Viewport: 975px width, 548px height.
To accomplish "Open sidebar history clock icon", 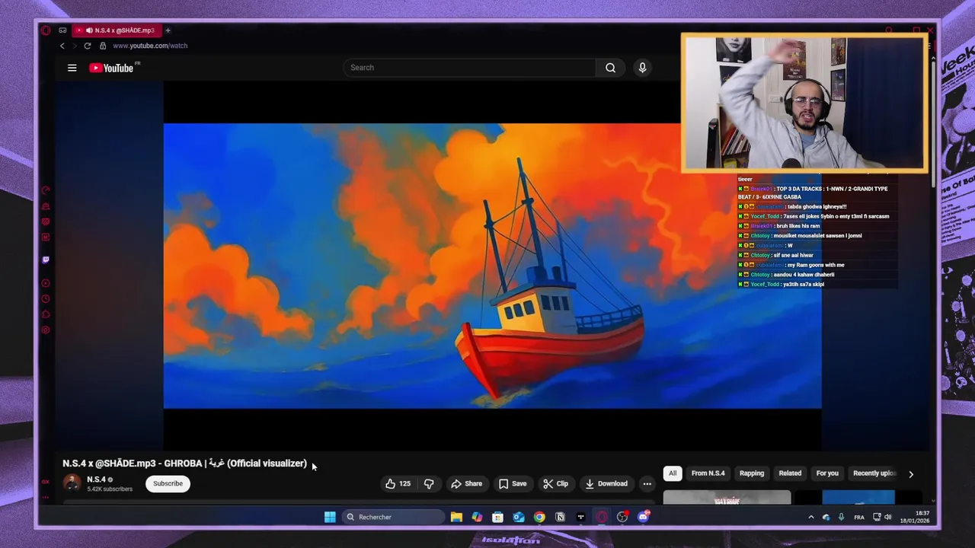I will click(46, 299).
